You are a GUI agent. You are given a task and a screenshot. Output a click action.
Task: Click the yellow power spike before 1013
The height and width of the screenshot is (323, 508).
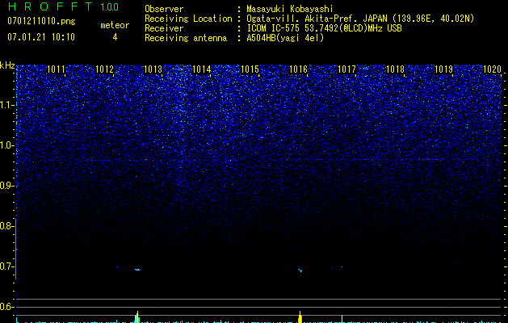pos(137,317)
